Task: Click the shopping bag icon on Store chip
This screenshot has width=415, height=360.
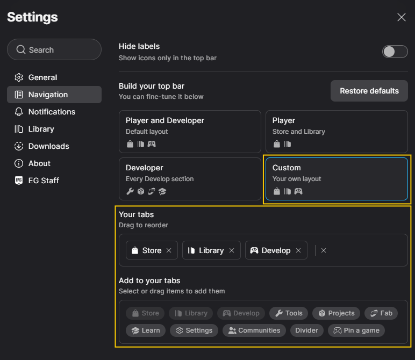Action: pyautogui.click(x=135, y=250)
